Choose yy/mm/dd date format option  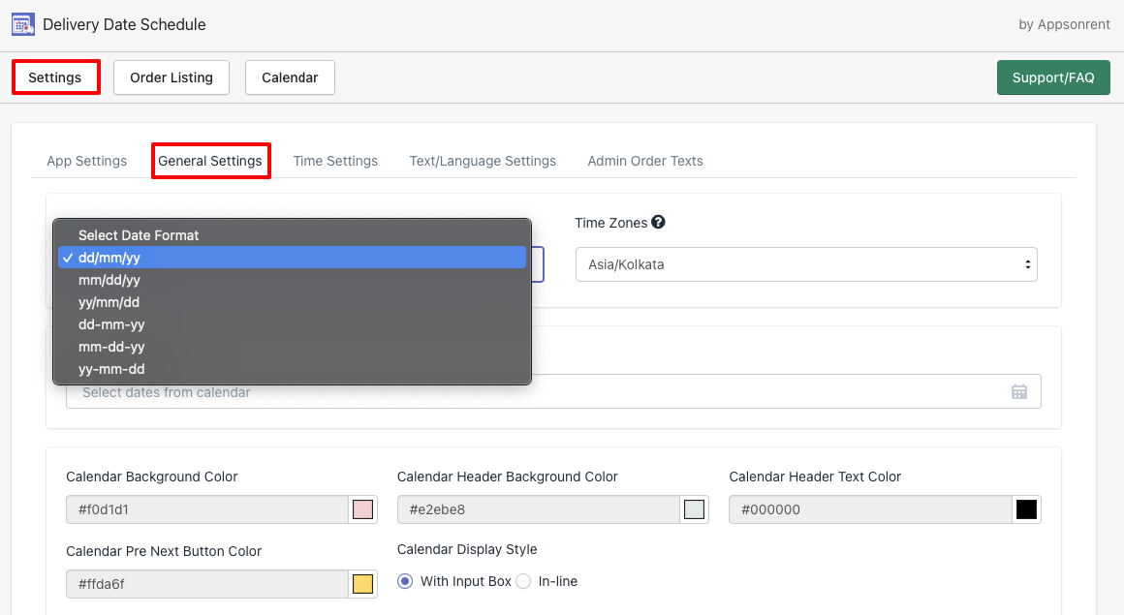pos(292,302)
